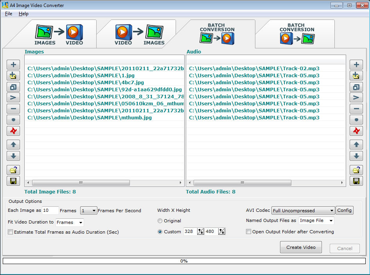Click floppy save icon beside Images list
Image resolution: width=370 pixels, height=275 pixels.
click(13, 181)
